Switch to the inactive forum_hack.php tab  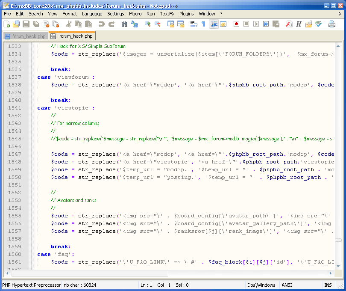tap(25, 36)
